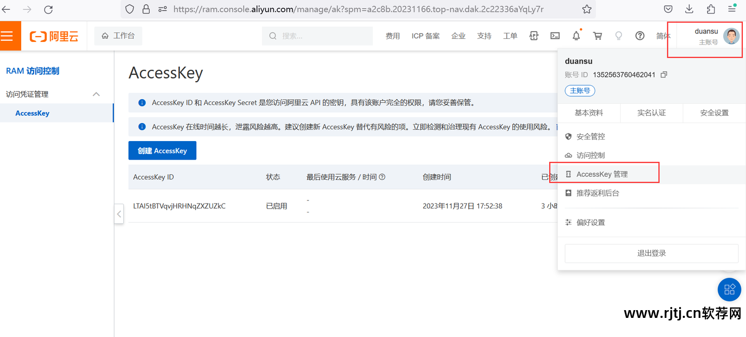The image size is (746, 337).
Task: Open the 安全设置 tab
Action: tap(714, 113)
